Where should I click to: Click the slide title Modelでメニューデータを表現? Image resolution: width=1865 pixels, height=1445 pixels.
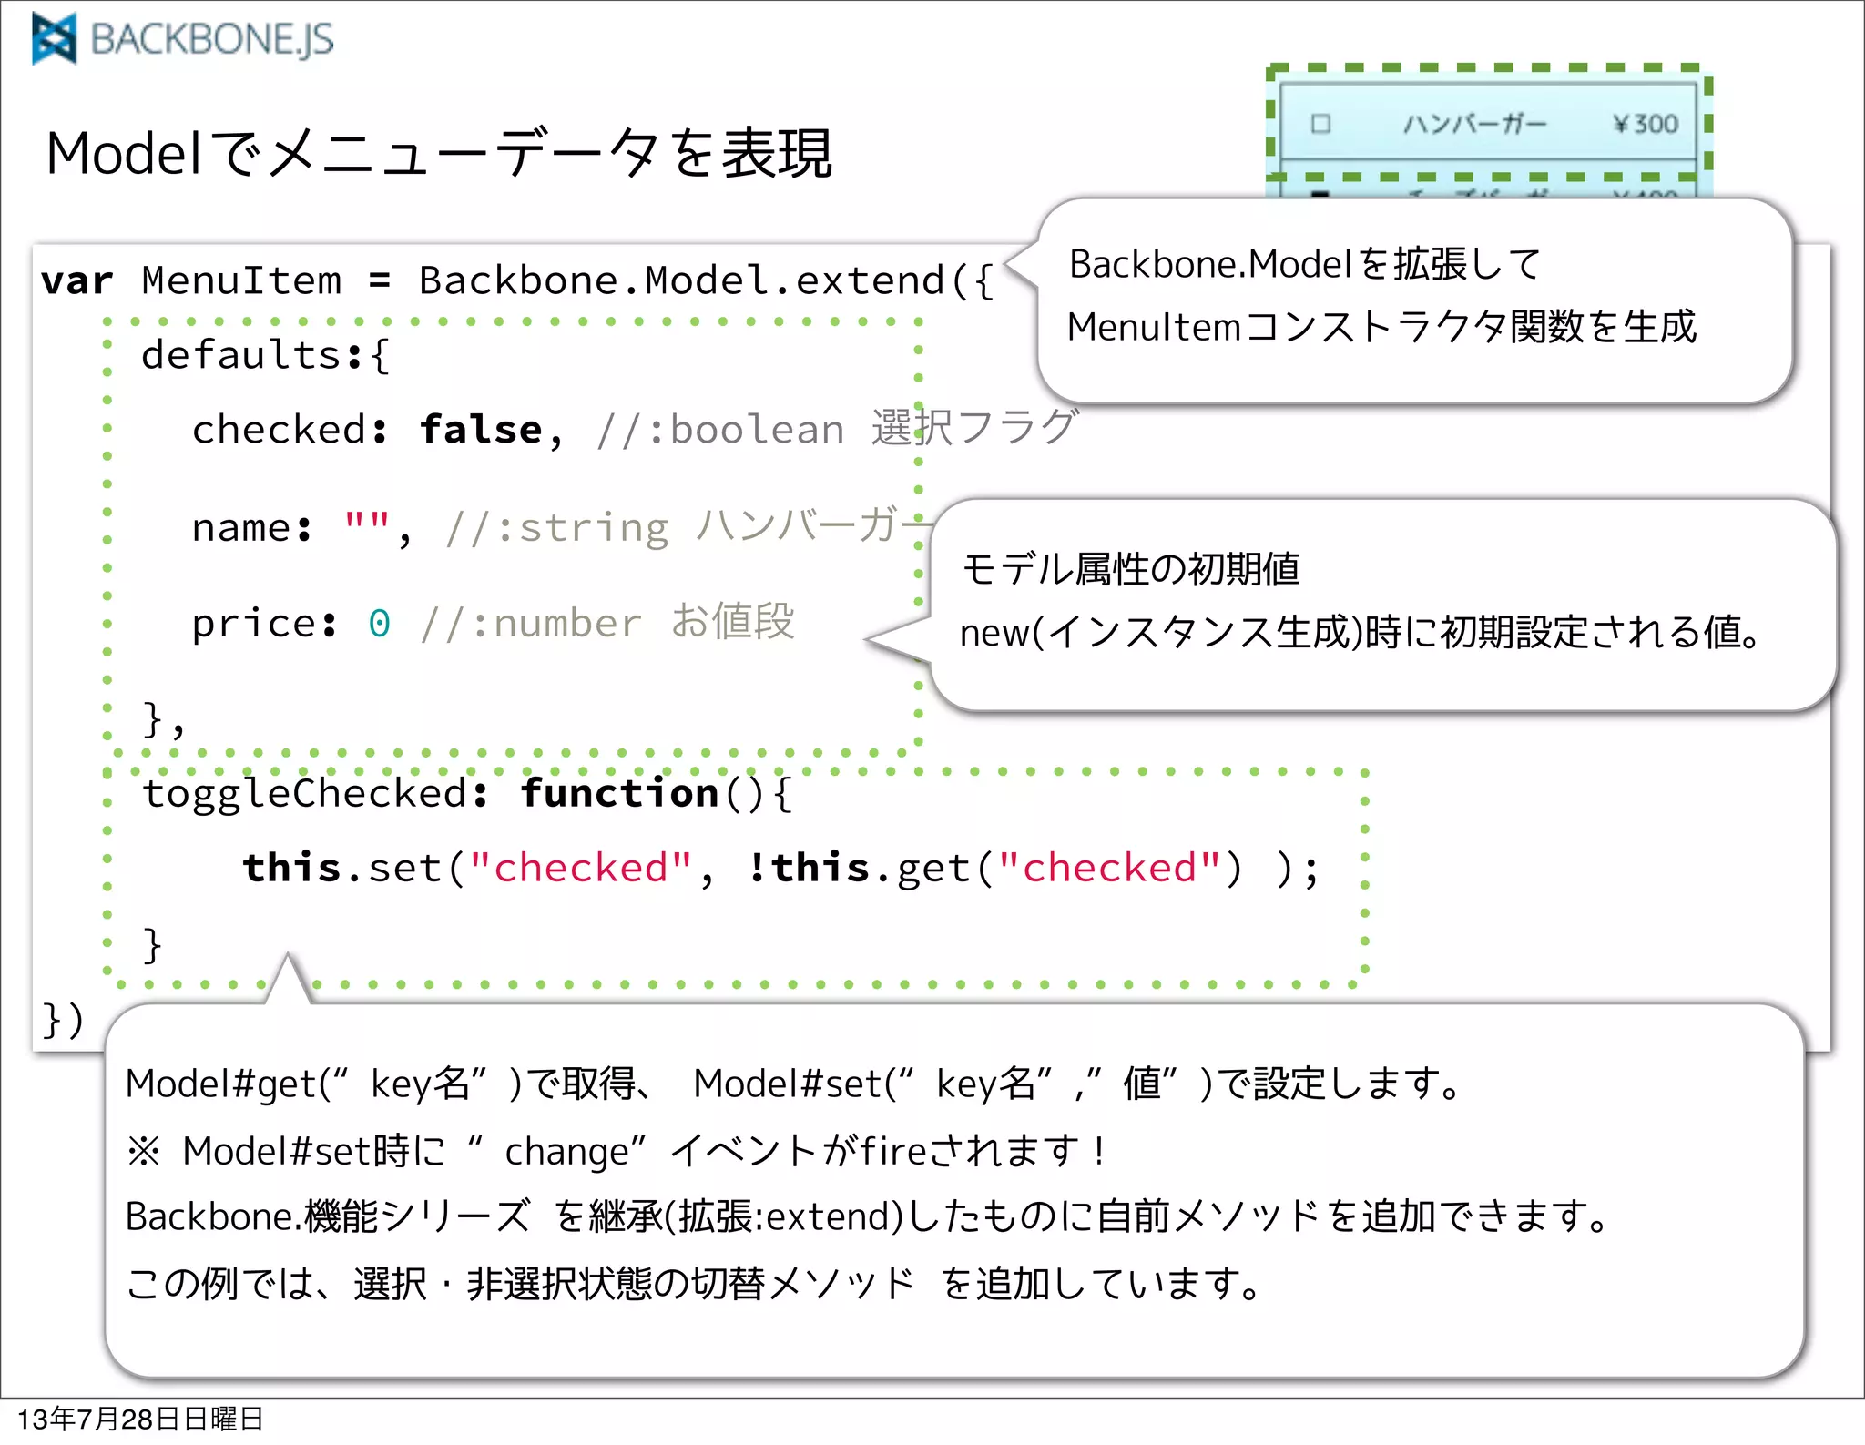(439, 153)
